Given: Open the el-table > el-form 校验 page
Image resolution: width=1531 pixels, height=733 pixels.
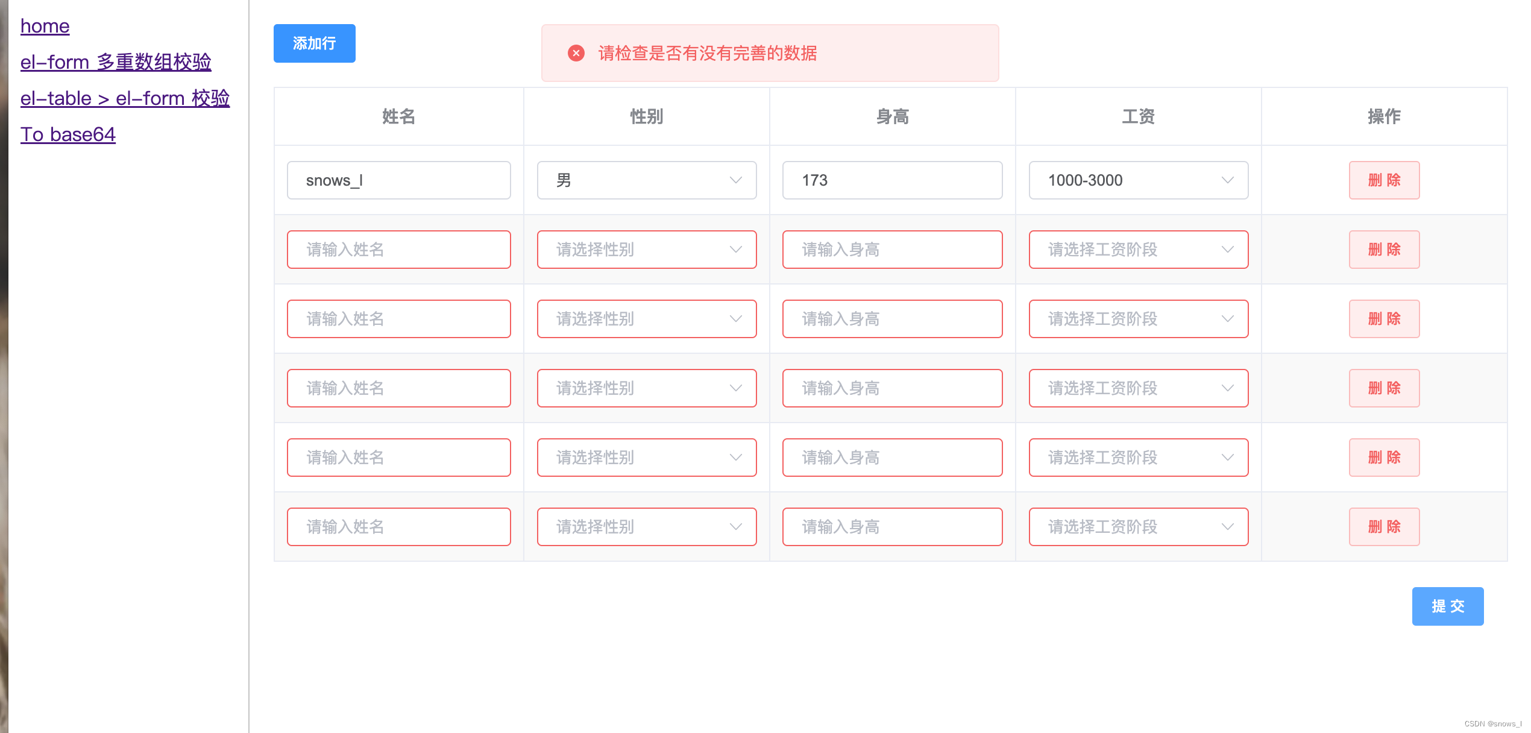Looking at the screenshot, I should point(125,98).
